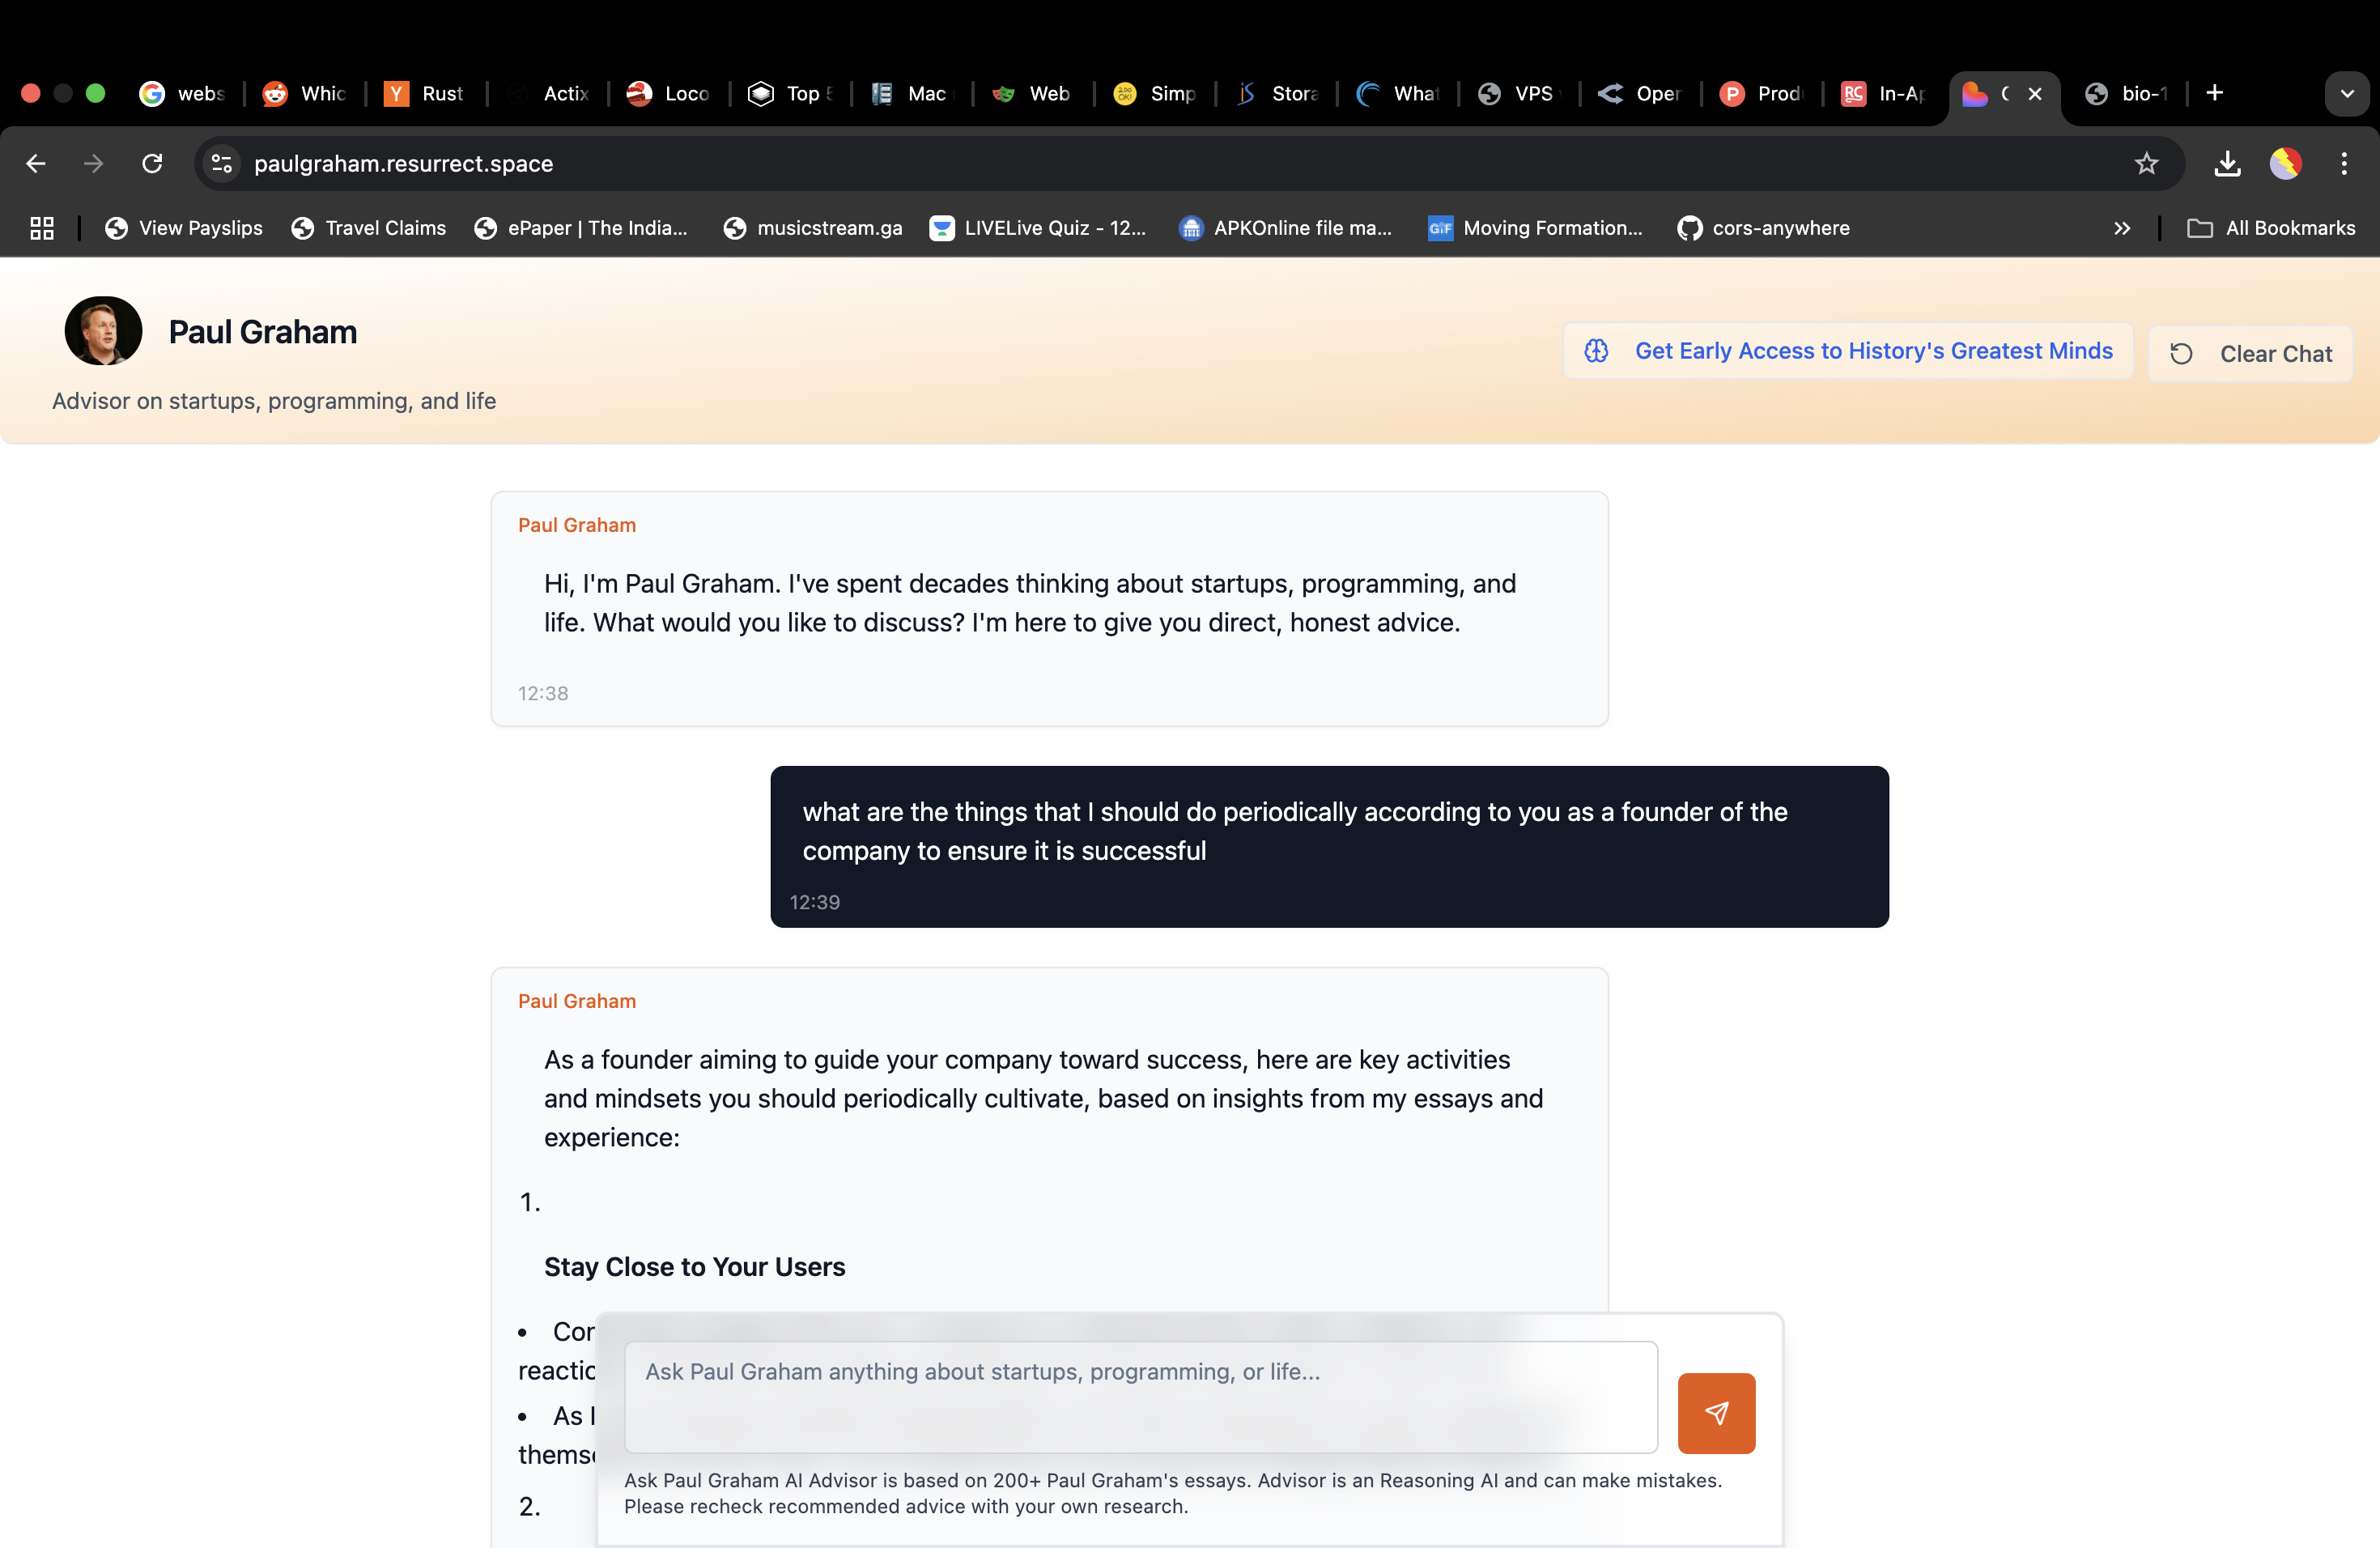Open the musicstream.ga bookmark
This screenshot has width=2380, height=1548.
click(813, 228)
